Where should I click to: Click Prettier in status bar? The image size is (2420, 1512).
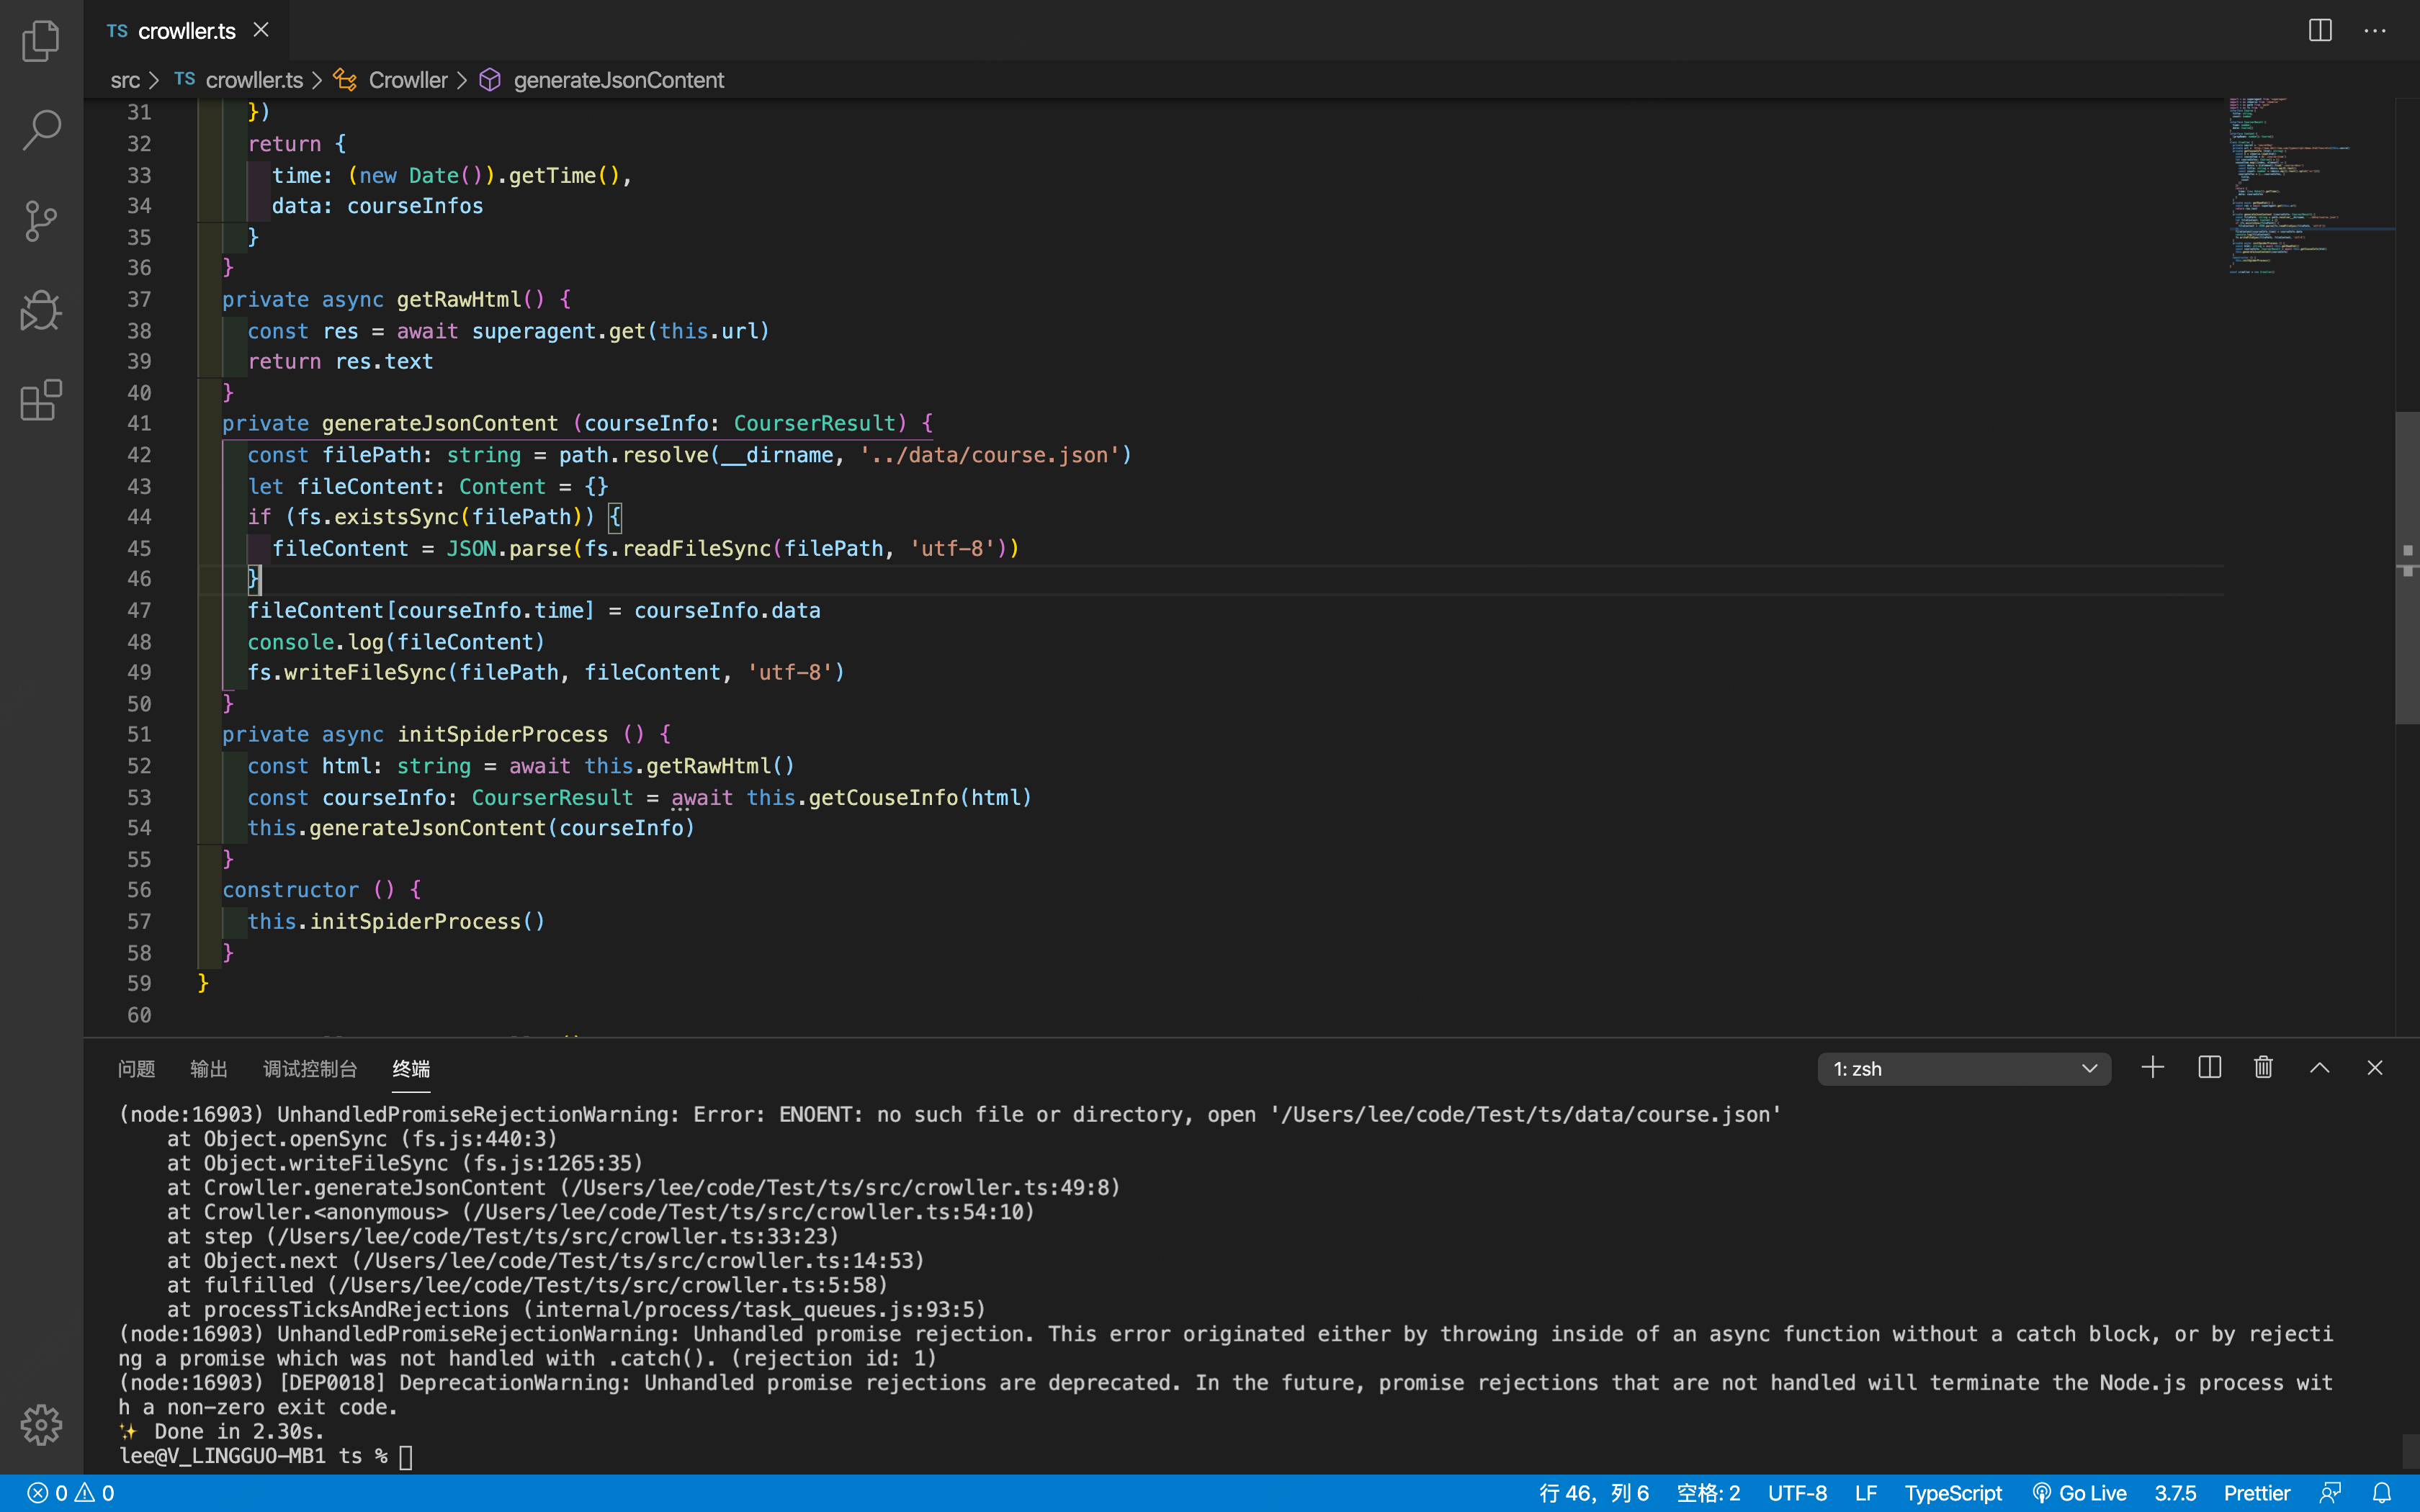tap(2257, 1493)
